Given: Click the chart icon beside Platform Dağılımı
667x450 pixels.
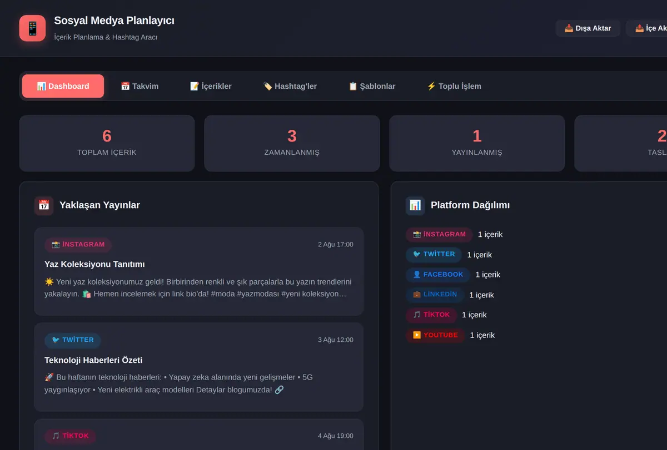Looking at the screenshot, I should [415, 205].
